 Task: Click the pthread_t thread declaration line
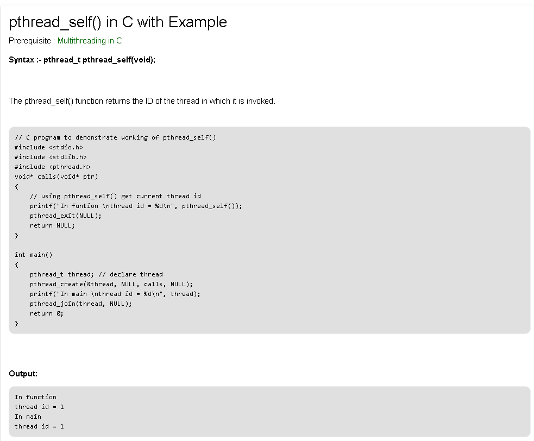pyautogui.click(x=96, y=274)
